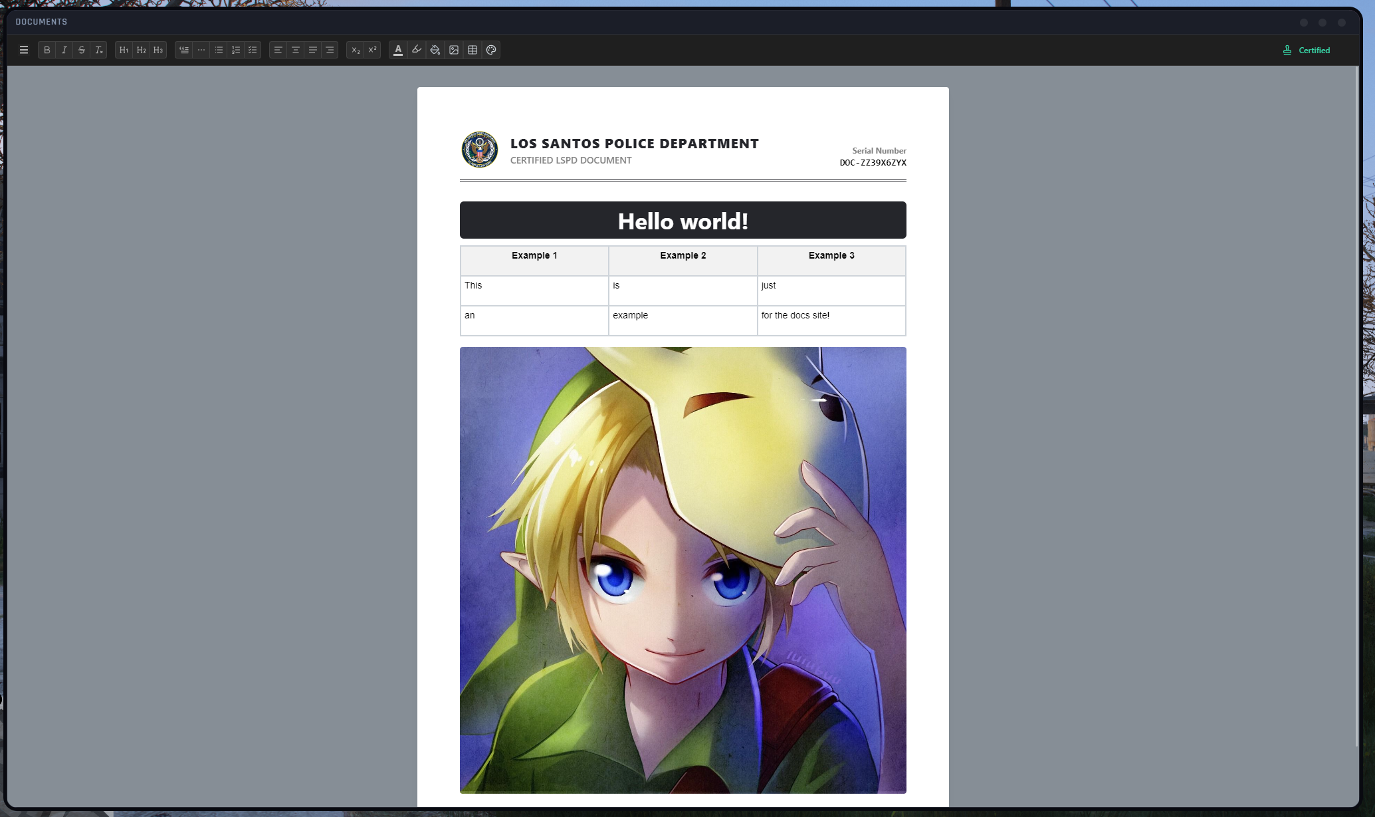Insert a numbered list

click(235, 50)
